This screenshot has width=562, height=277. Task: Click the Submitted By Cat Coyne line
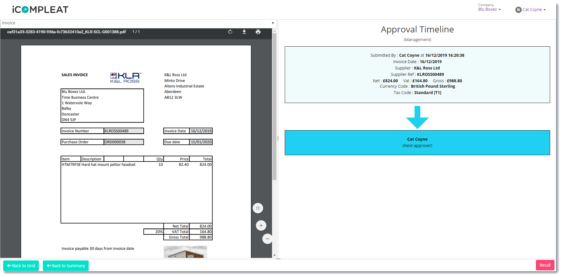(417, 55)
